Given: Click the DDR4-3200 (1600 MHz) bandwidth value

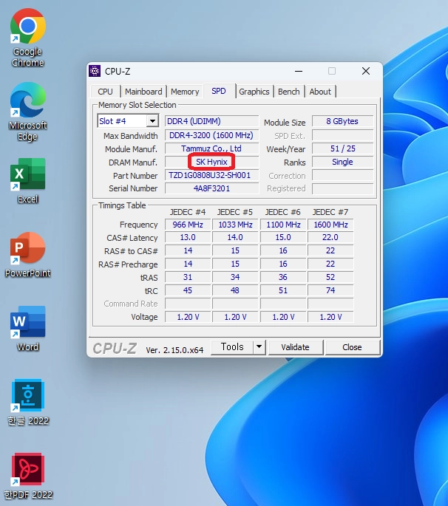Looking at the screenshot, I should [x=211, y=135].
